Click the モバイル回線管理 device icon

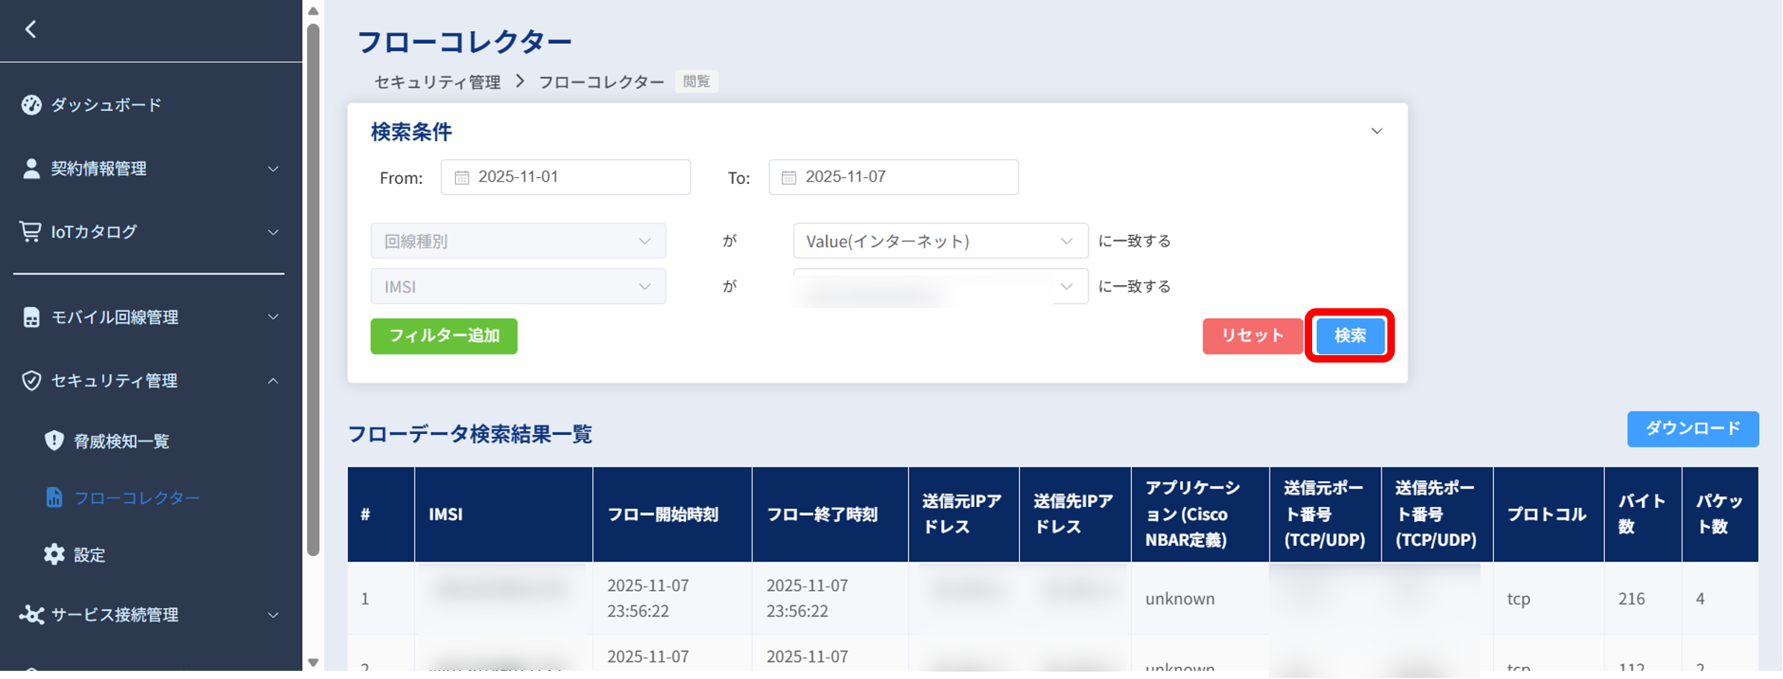[31, 318]
